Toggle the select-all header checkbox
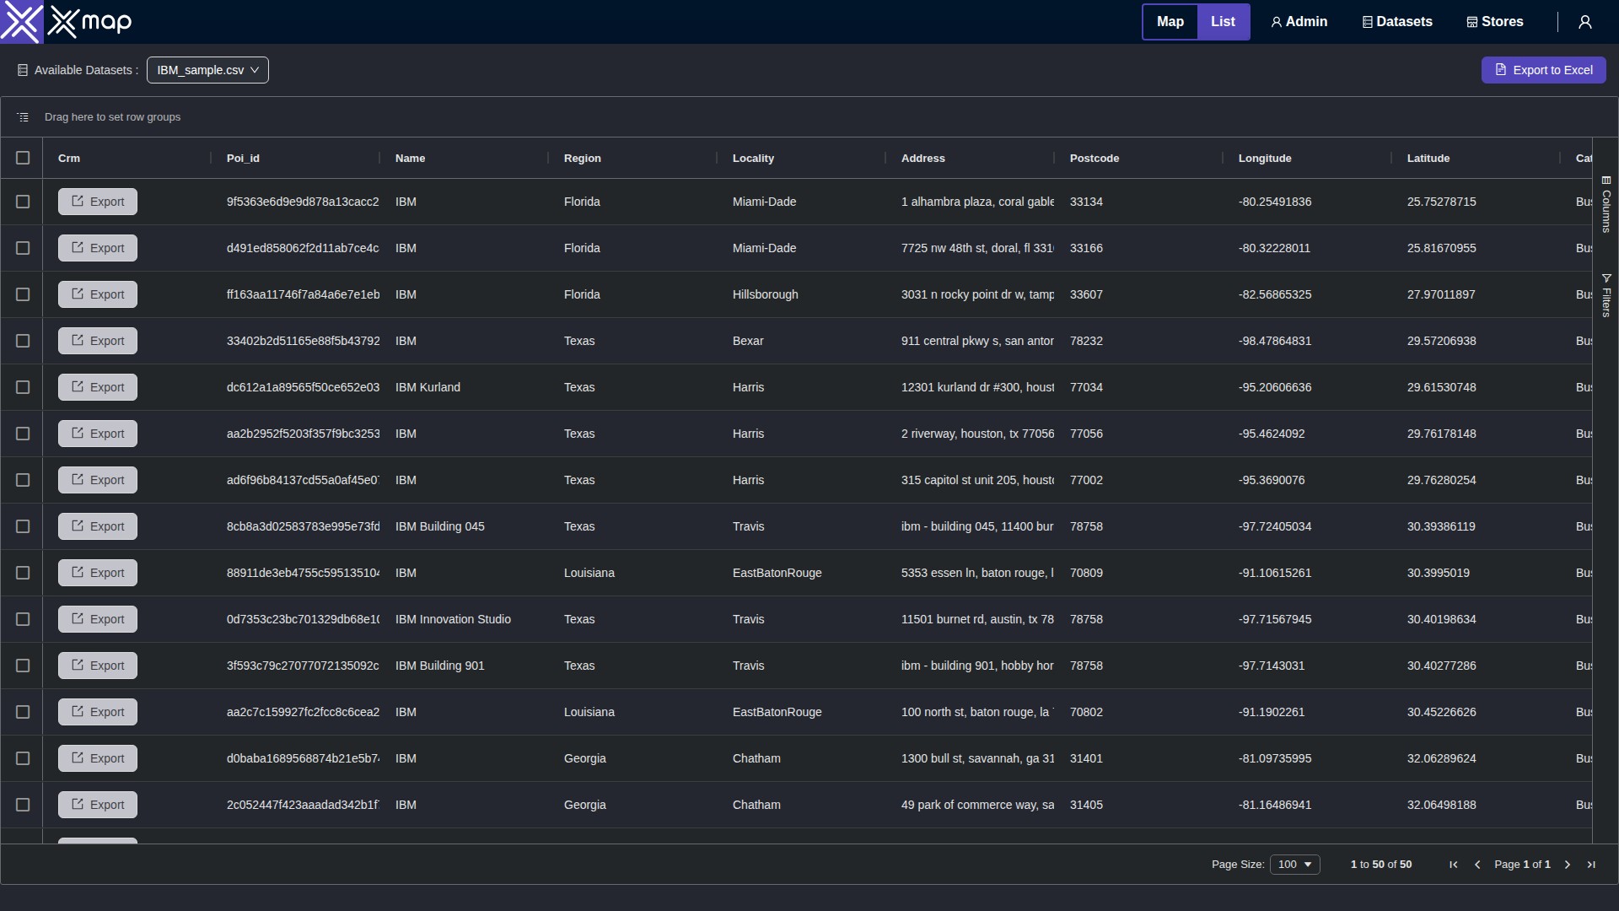 23,158
